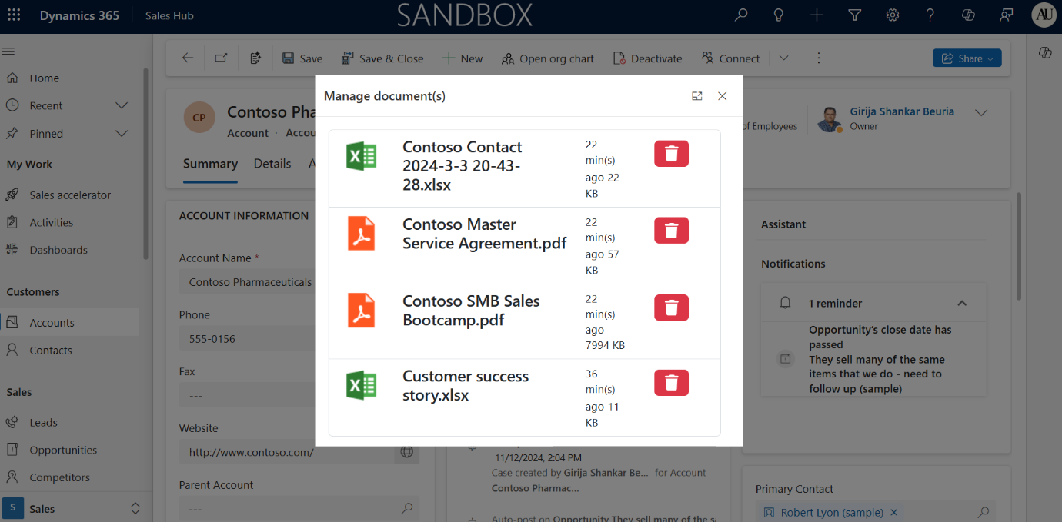
Task: Expand the Connect options chevron
Action: point(783,58)
